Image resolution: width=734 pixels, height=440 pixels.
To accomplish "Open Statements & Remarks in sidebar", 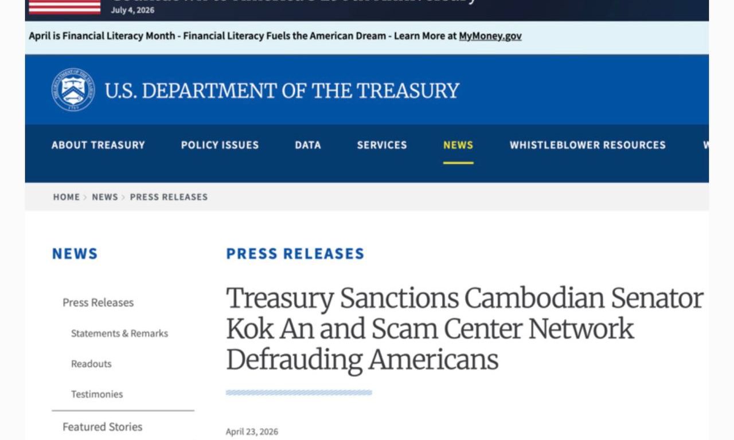I will [x=119, y=333].
